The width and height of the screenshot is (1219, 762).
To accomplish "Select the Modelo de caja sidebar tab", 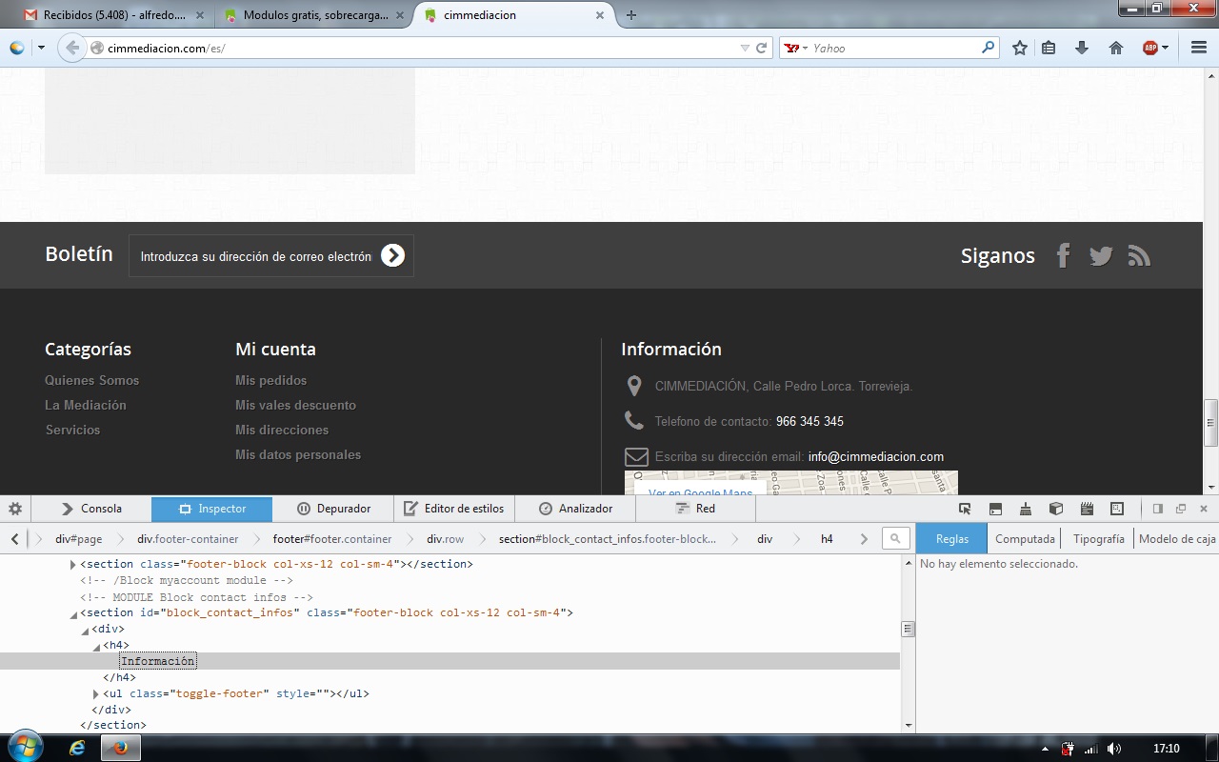I will coord(1177,539).
